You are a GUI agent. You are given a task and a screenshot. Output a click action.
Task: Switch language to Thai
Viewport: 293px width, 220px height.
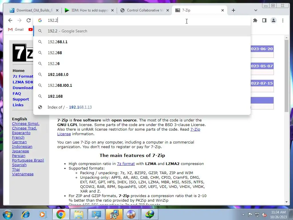[x=16, y=170]
